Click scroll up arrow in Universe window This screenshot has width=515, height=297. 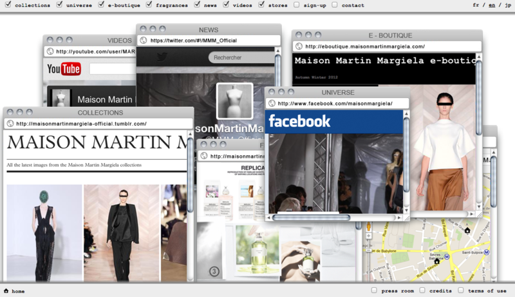tap(406, 113)
